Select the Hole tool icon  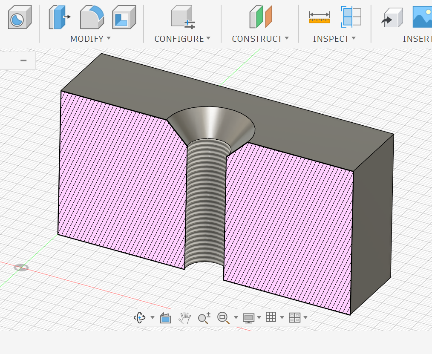20,17
